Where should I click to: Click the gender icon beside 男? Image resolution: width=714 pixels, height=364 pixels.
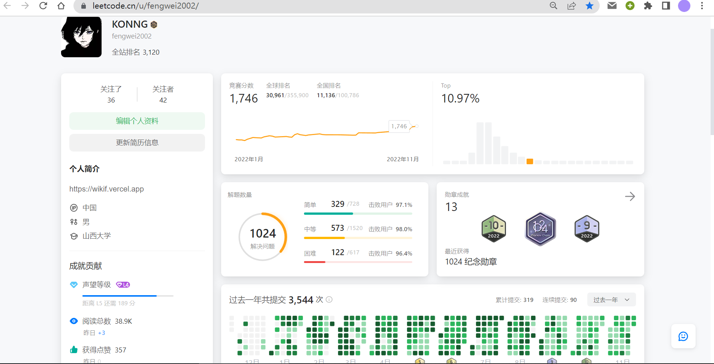click(x=74, y=222)
